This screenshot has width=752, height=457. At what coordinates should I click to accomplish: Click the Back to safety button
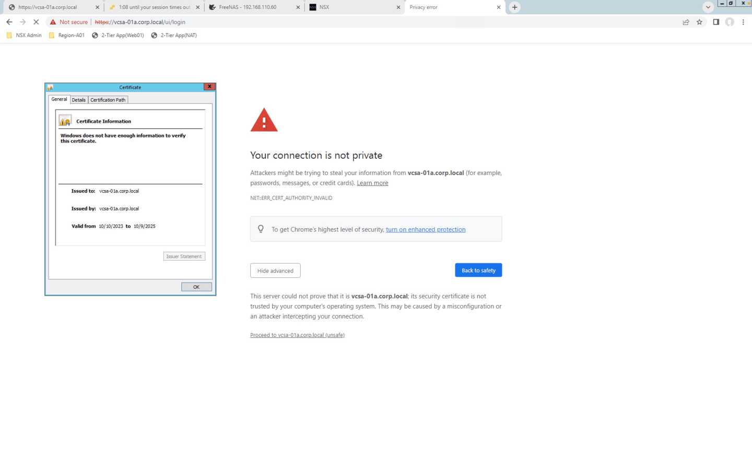[478, 270]
